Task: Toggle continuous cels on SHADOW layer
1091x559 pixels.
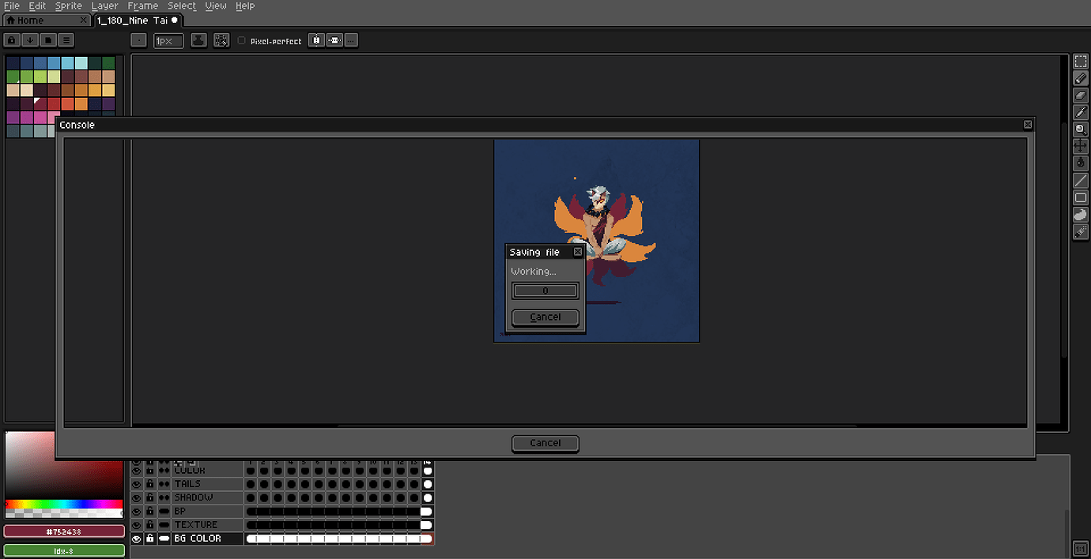Action: pos(164,498)
